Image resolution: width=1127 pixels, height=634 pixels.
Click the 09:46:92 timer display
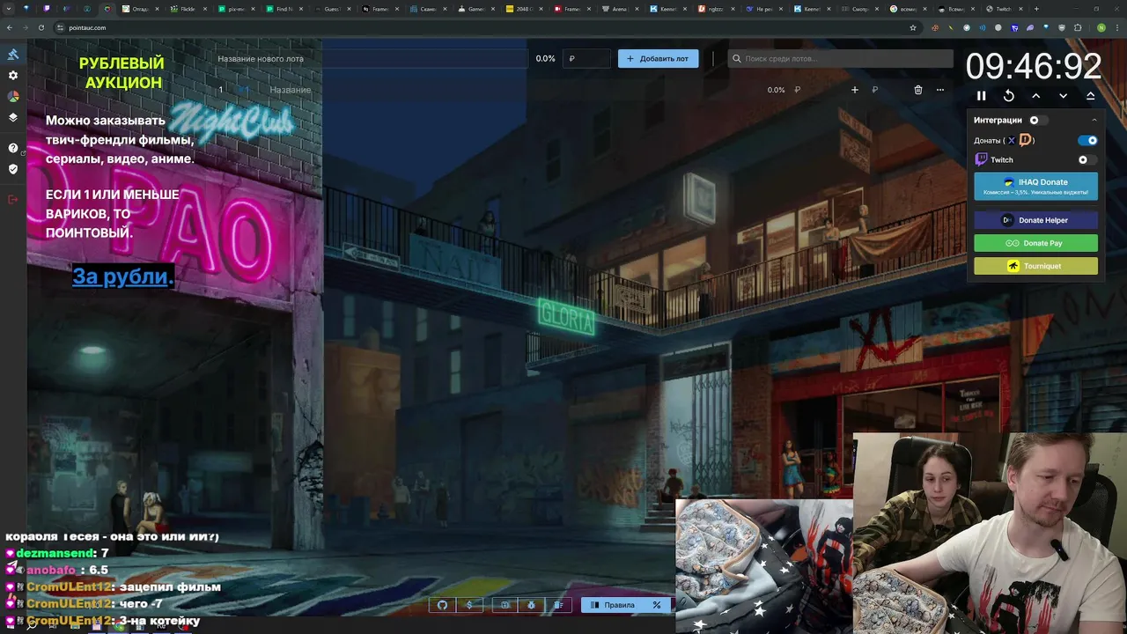1034,67
